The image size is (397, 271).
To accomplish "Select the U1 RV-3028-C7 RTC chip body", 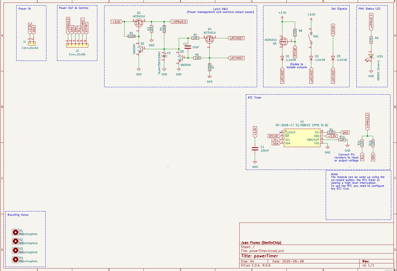I will coord(302,138).
